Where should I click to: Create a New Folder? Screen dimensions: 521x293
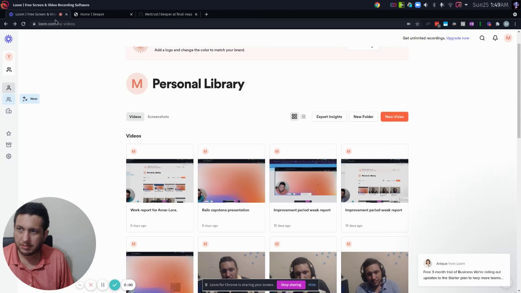click(363, 117)
